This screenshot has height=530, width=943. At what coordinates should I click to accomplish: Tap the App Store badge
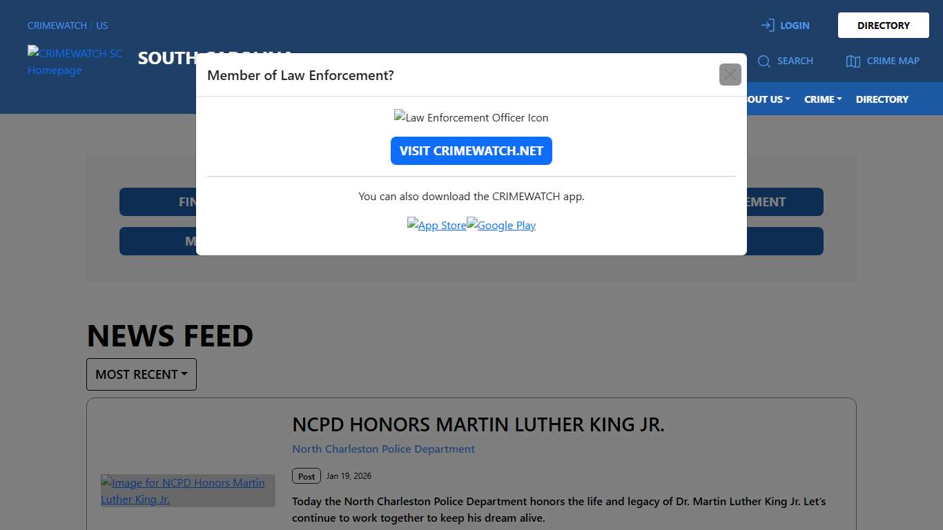437,225
